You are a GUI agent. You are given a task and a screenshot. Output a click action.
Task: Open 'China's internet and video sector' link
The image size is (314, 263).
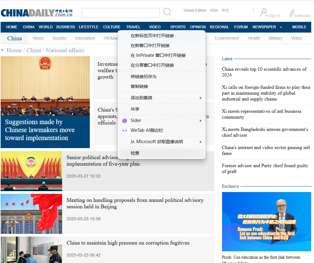266,151
